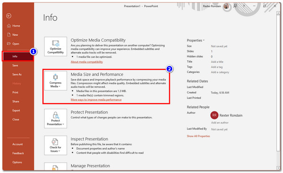This screenshot has height=173, width=283.
Task: Open Feedback in the sidebar
Action: [18, 153]
